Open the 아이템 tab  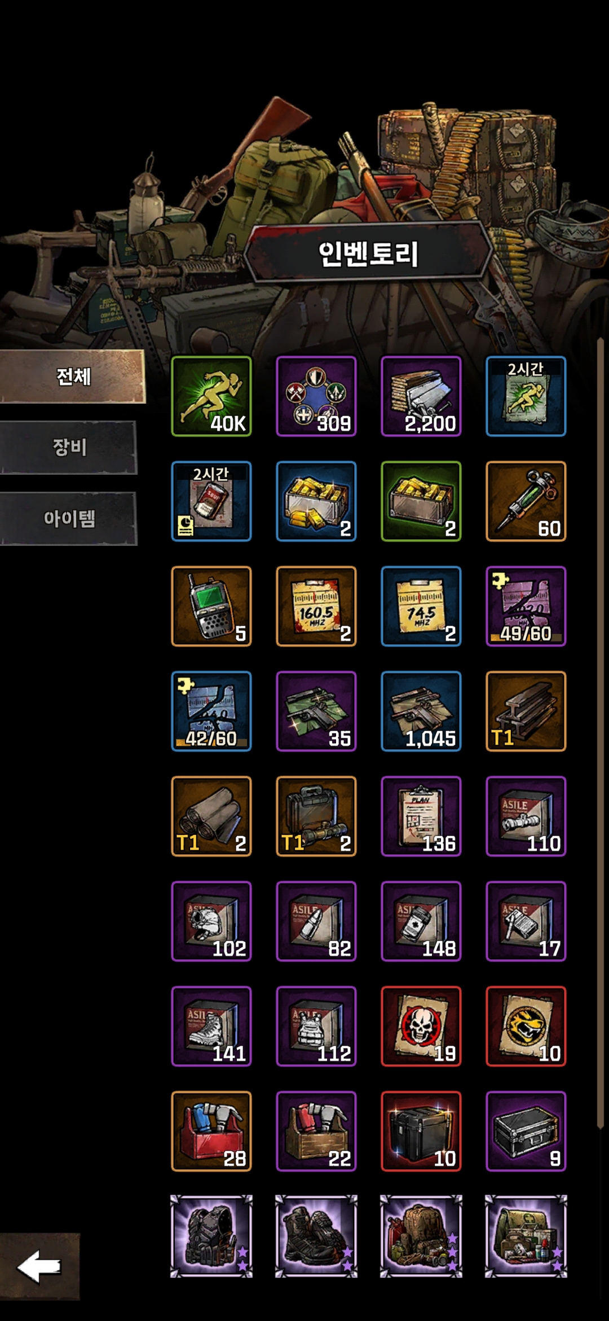point(69,519)
